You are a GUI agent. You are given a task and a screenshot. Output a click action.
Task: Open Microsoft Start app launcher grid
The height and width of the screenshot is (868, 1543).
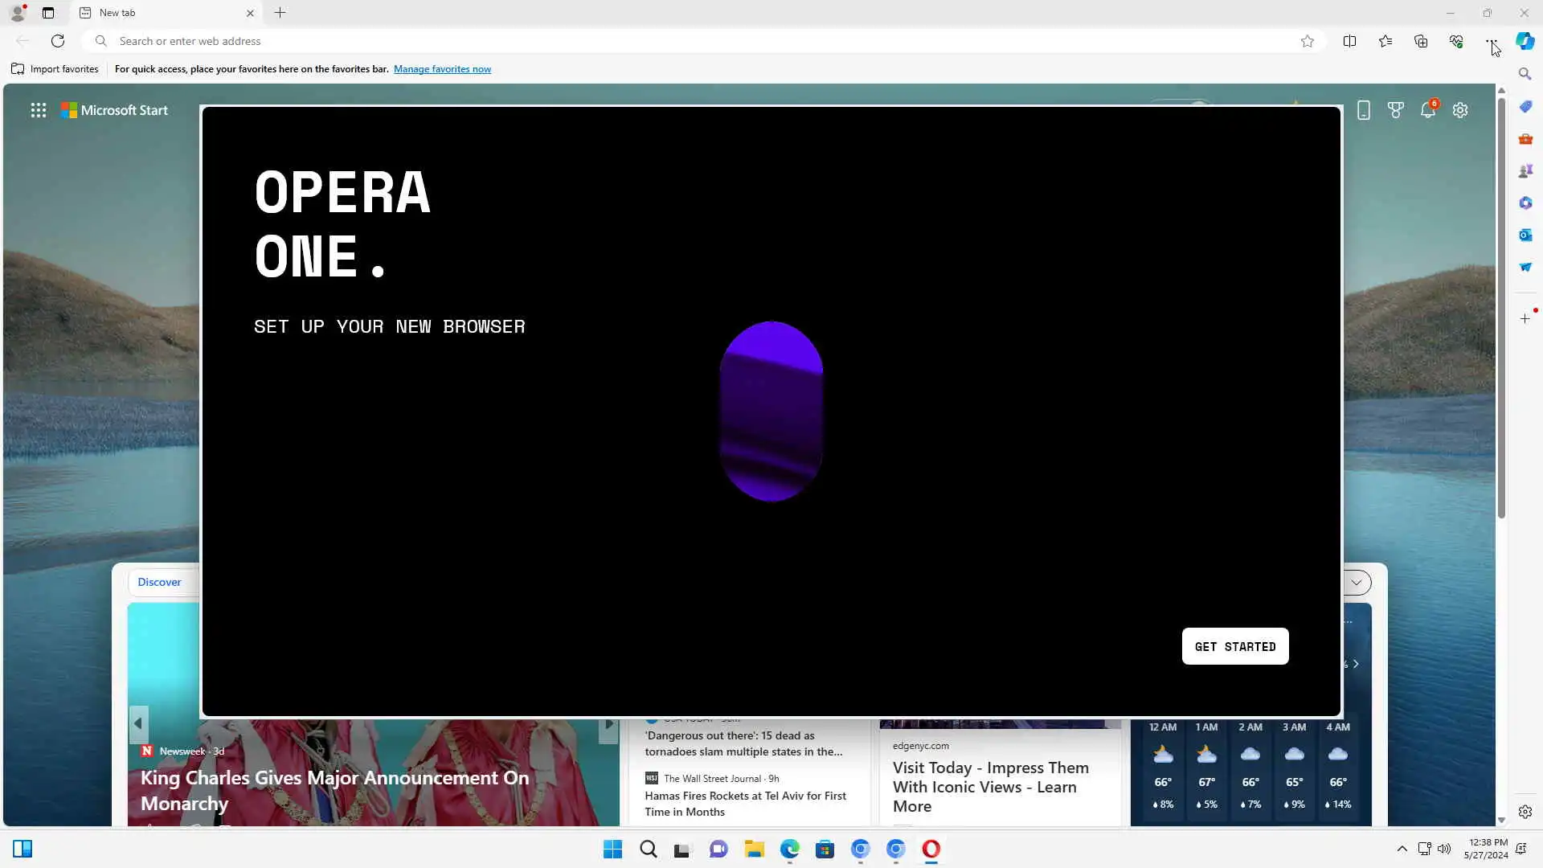coord(38,110)
